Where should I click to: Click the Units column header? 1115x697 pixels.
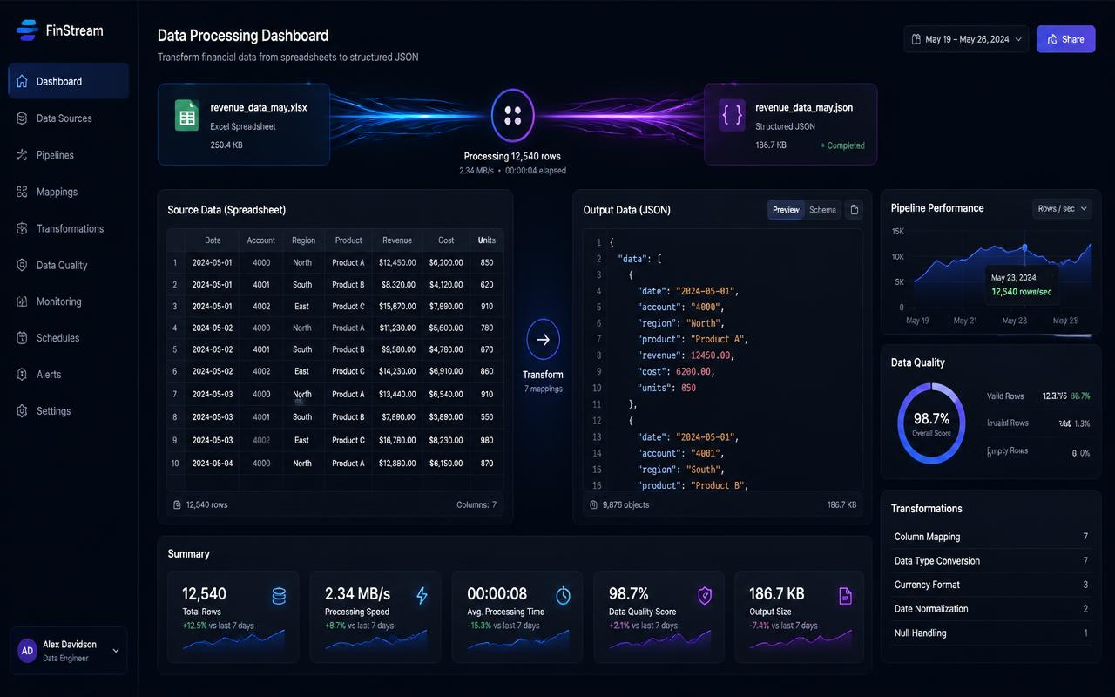click(x=487, y=240)
